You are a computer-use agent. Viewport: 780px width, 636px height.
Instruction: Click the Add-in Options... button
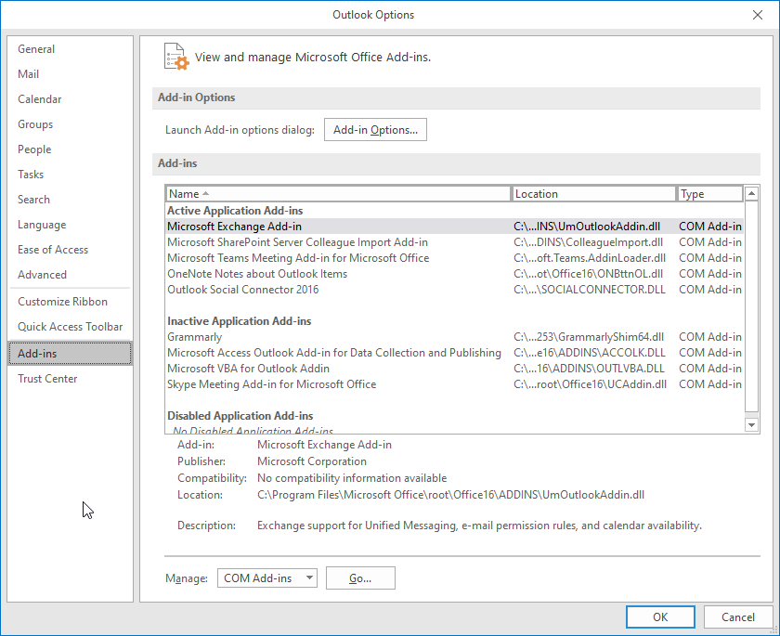pyautogui.click(x=375, y=130)
